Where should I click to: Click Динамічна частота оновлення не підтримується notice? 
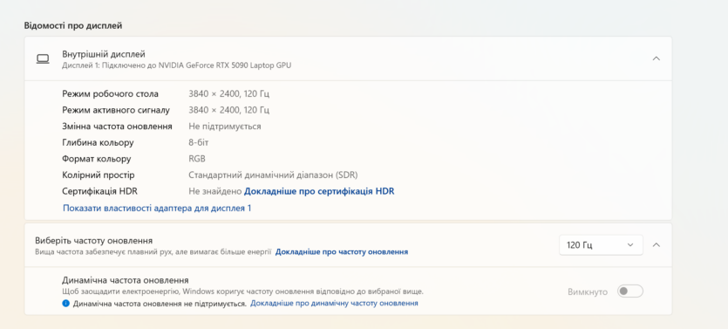pos(160,304)
